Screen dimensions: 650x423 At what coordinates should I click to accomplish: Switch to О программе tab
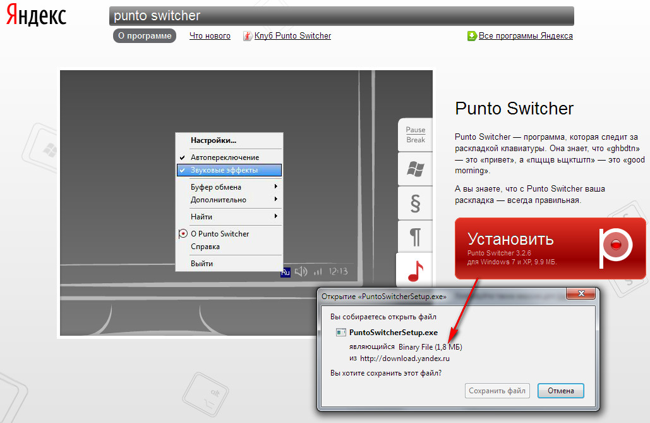click(x=145, y=35)
